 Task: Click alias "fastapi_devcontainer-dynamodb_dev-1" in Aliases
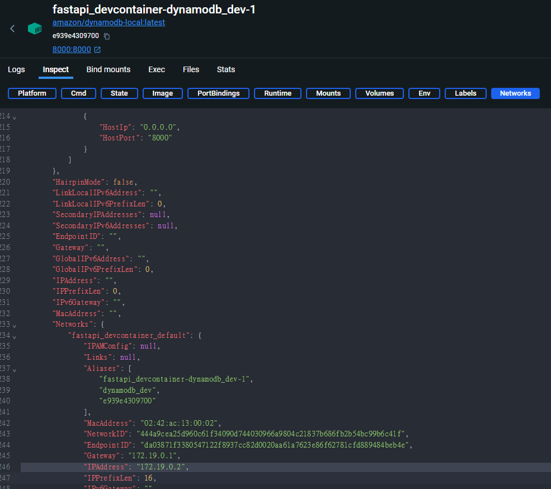coord(175,379)
